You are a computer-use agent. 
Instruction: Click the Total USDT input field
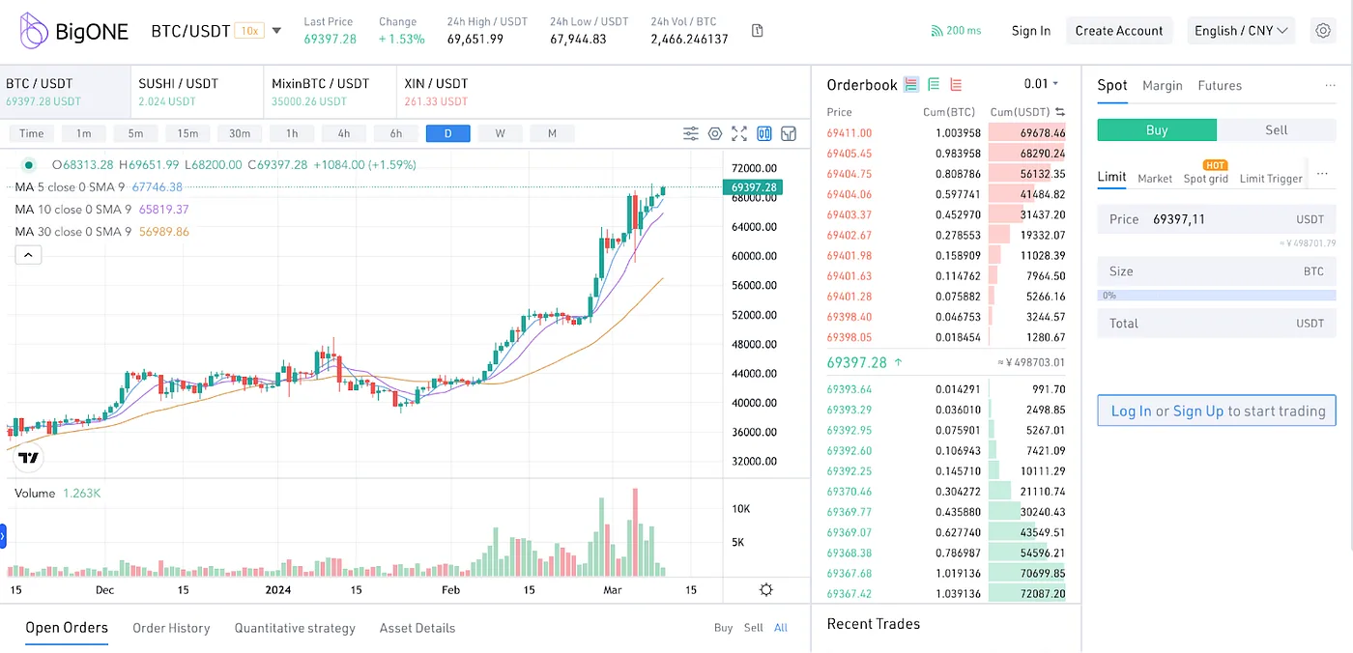1217,324
